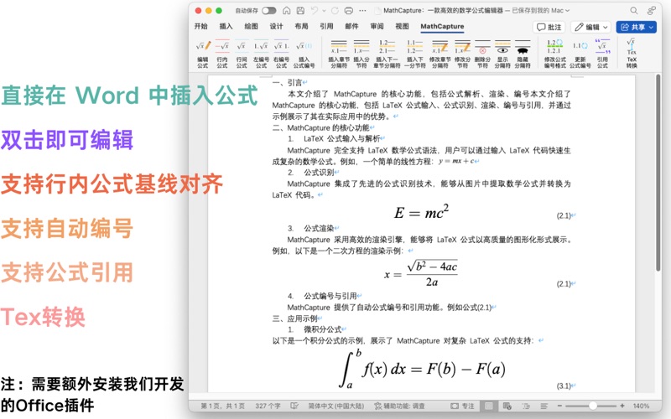Enable 专注 focus mode
The width and height of the screenshot is (671, 419).
pos(462,406)
